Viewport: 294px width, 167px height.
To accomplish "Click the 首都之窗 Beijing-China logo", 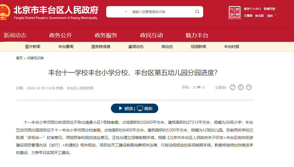I will 234,12.
